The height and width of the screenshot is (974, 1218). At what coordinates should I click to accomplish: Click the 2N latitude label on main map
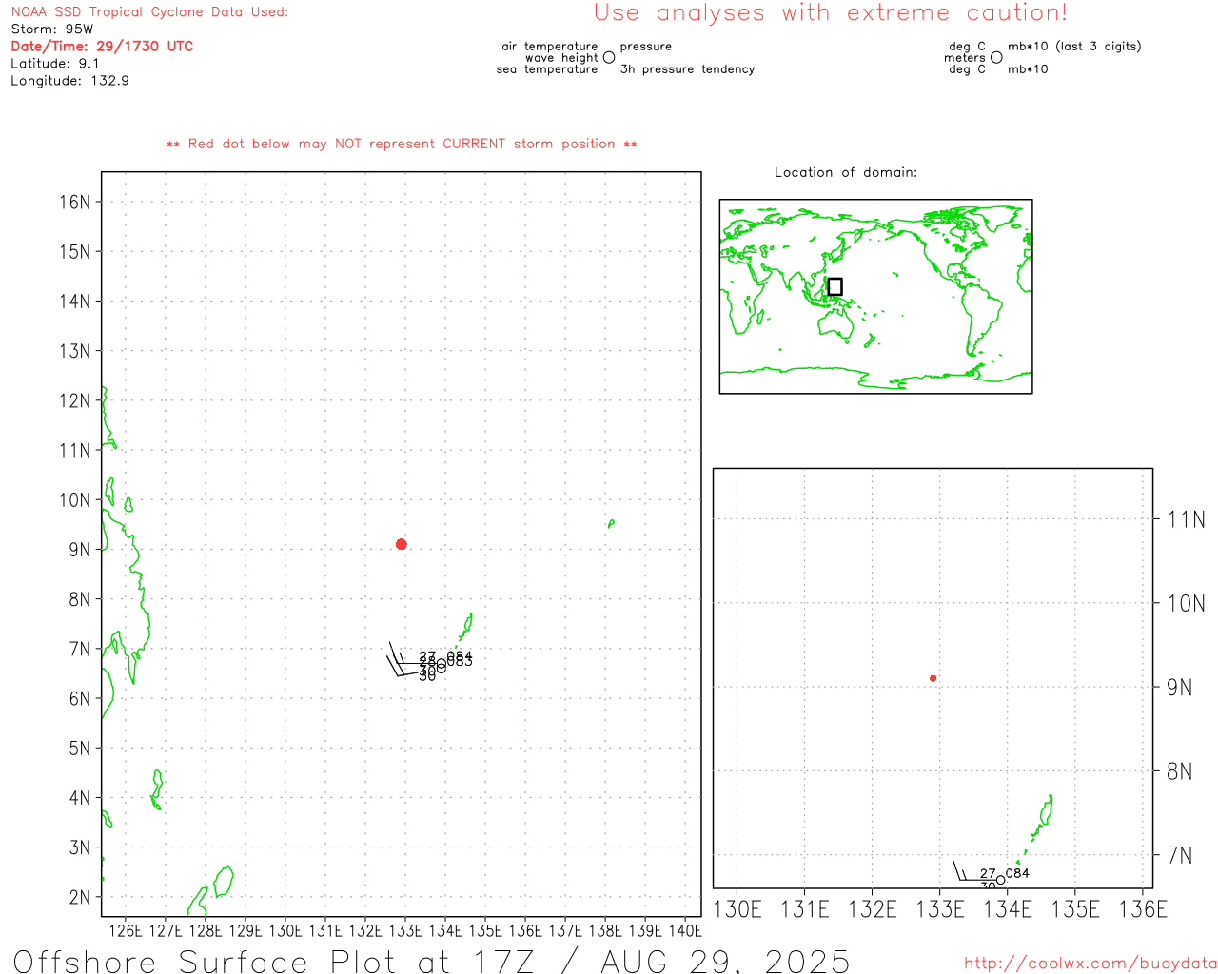click(x=80, y=897)
